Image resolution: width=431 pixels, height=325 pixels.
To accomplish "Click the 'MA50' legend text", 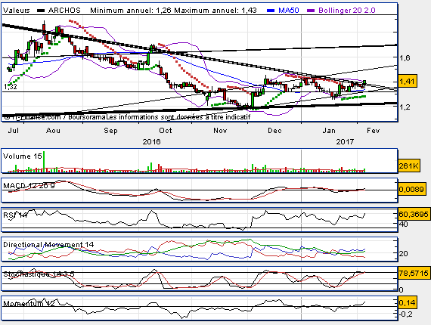I will (x=289, y=11).
